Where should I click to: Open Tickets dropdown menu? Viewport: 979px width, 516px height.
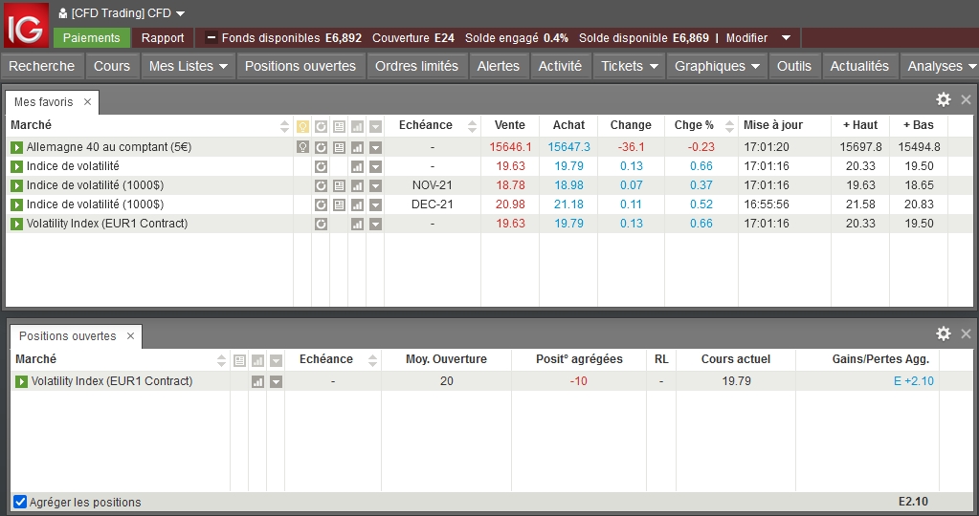click(630, 66)
